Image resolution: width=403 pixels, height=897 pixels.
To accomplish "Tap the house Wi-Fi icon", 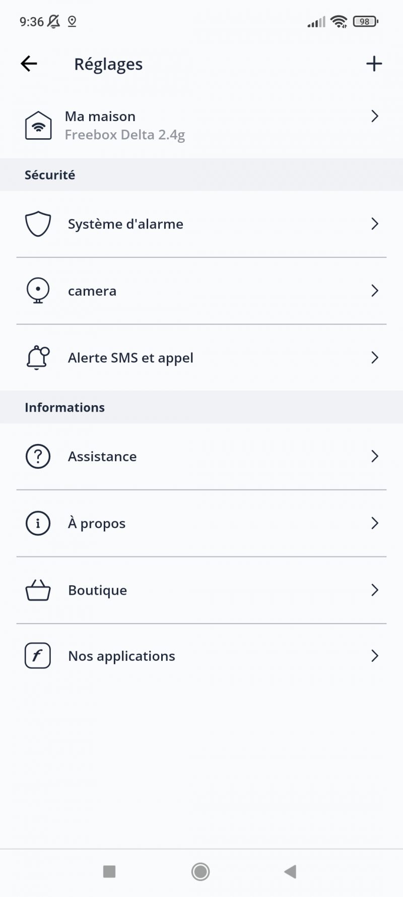I will (x=38, y=125).
